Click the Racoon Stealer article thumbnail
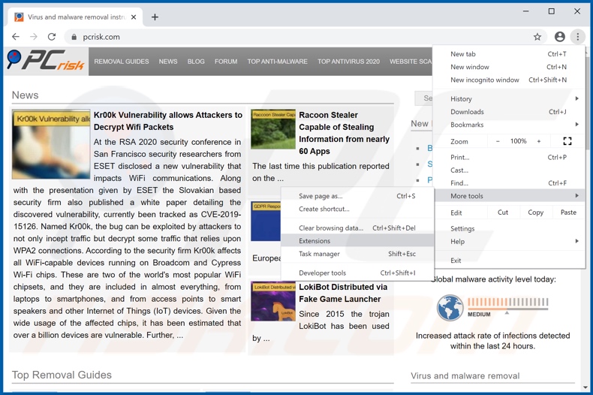The width and height of the screenshot is (593, 395). coord(273,129)
